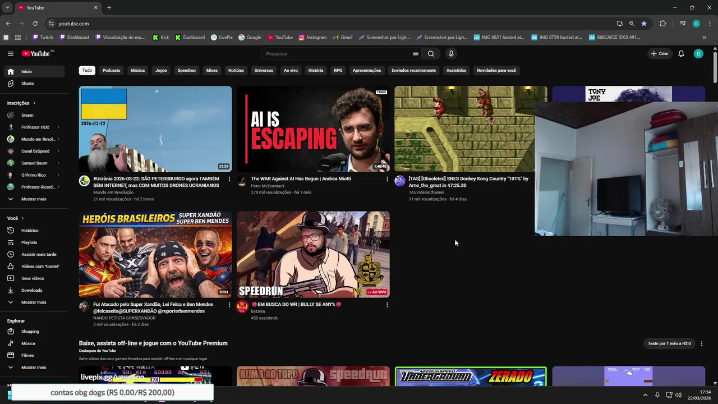Image resolution: width=718 pixels, height=404 pixels.
Task: Show hidden system tray icons
Action: [x=645, y=395]
